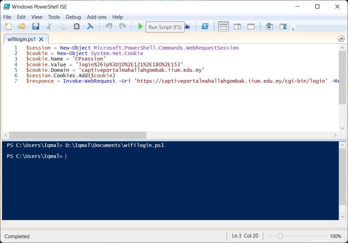Screen dimensions: 348x243
Task: Click Invoke-WebRequest on line 7
Action: (89, 81)
